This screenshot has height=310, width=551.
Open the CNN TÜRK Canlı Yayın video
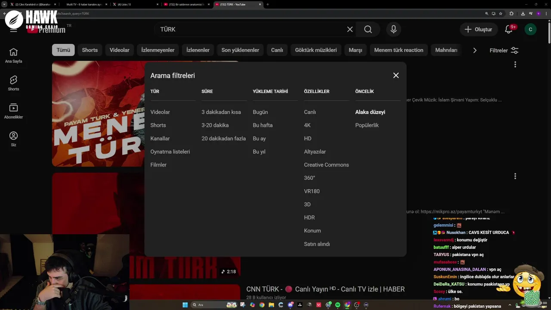click(325, 289)
